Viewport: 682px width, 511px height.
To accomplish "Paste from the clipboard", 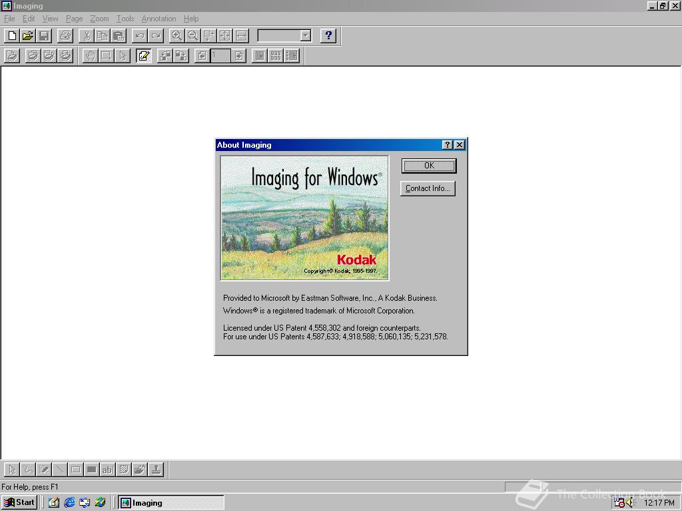I will click(x=119, y=36).
